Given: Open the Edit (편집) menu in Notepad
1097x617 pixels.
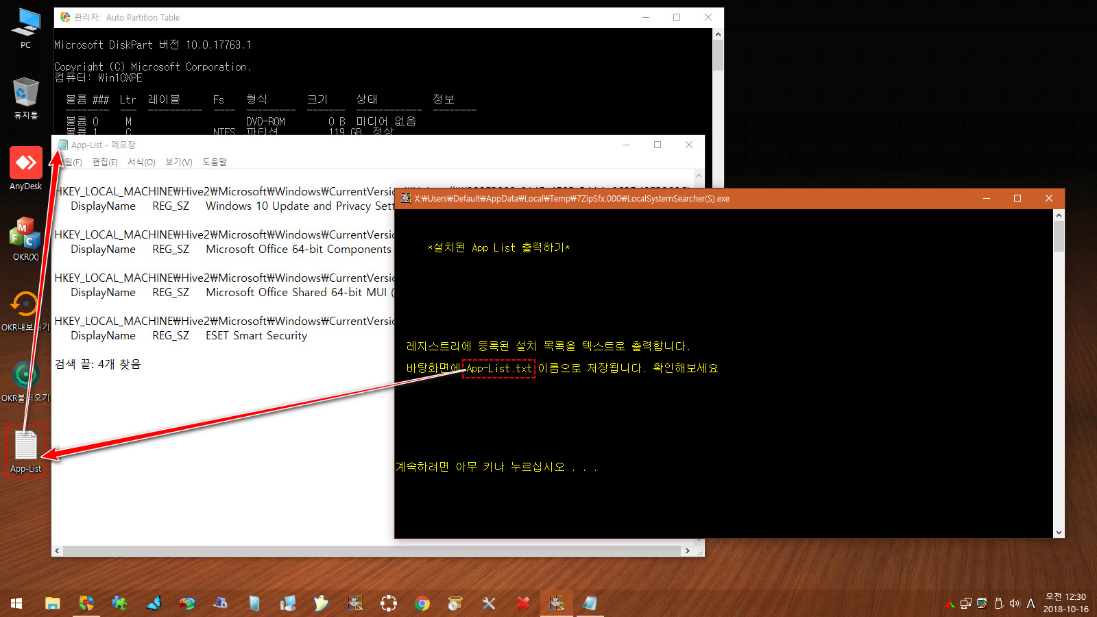Looking at the screenshot, I should [x=104, y=162].
